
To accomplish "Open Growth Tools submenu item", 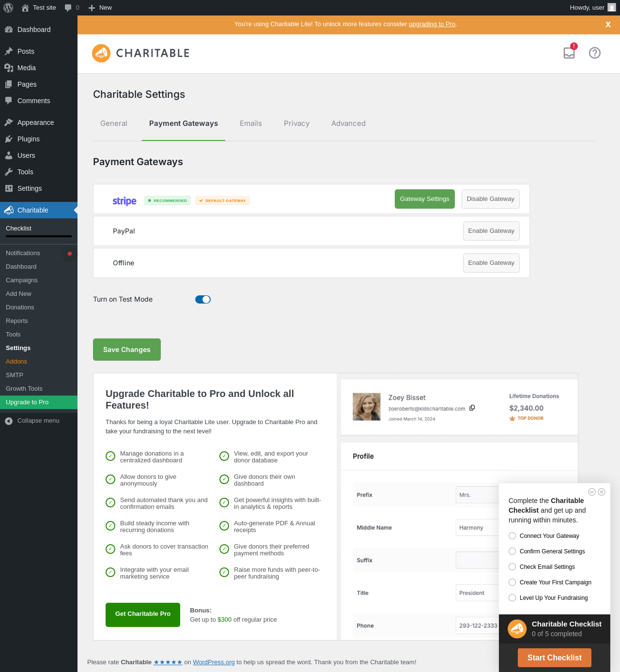I will pos(39,389).
